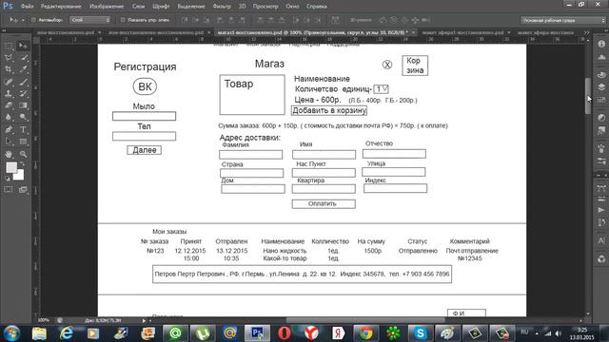Open the 3D menu

242,7
